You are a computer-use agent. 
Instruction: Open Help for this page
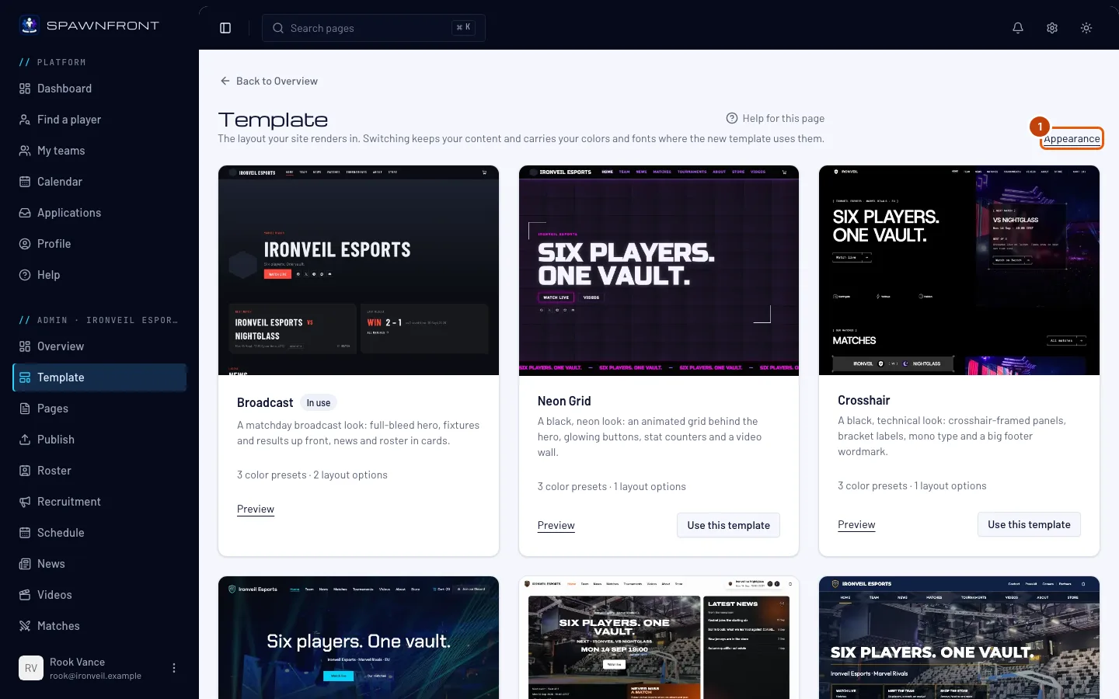pyautogui.click(x=776, y=118)
